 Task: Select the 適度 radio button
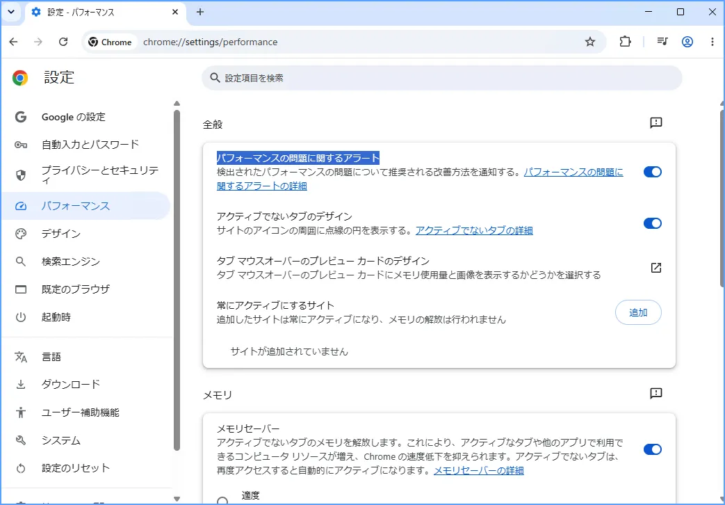coord(222,502)
